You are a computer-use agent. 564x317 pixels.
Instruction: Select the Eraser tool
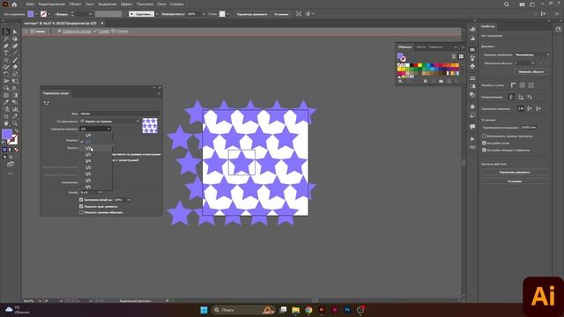click(15, 67)
